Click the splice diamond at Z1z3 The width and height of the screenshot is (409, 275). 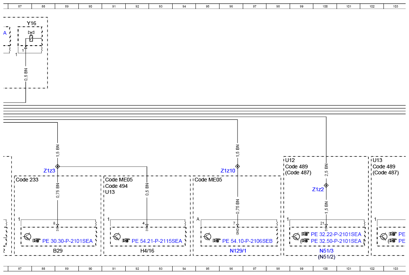pyautogui.click(x=58, y=166)
